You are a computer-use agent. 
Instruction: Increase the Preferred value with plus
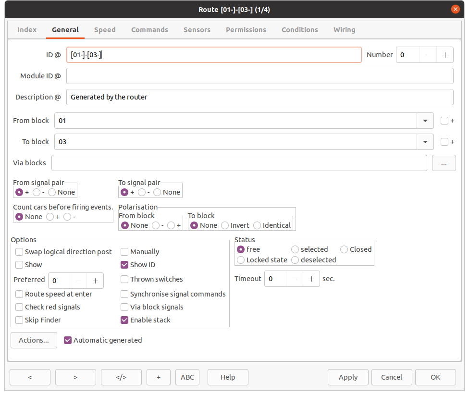[95, 280]
